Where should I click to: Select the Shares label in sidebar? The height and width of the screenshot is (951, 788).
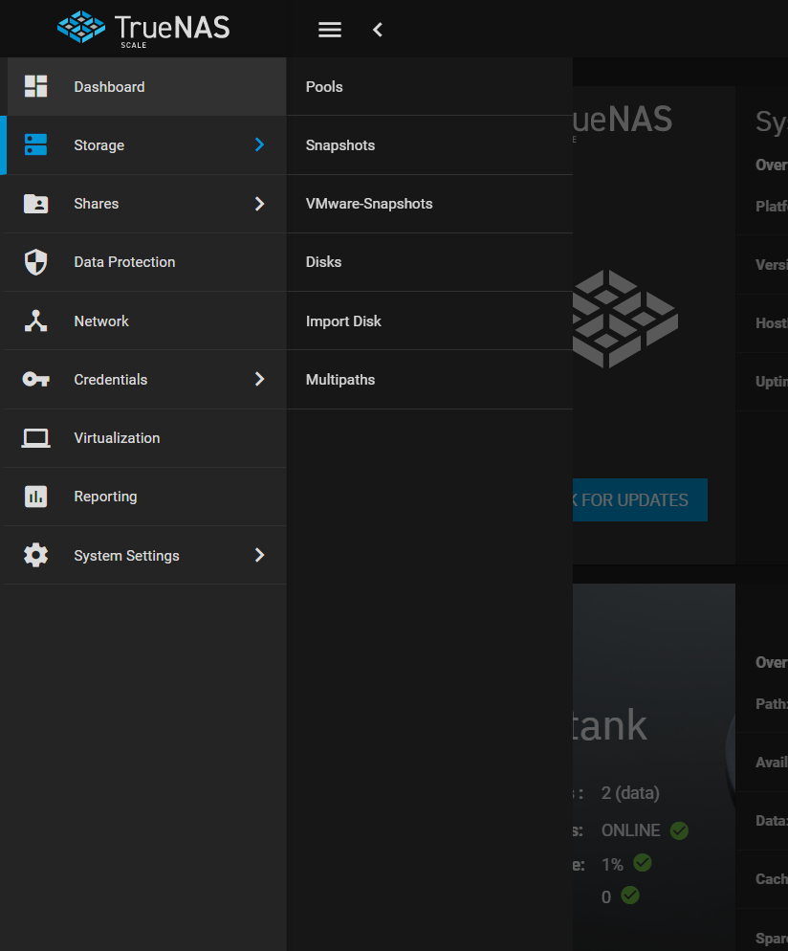[x=96, y=204]
